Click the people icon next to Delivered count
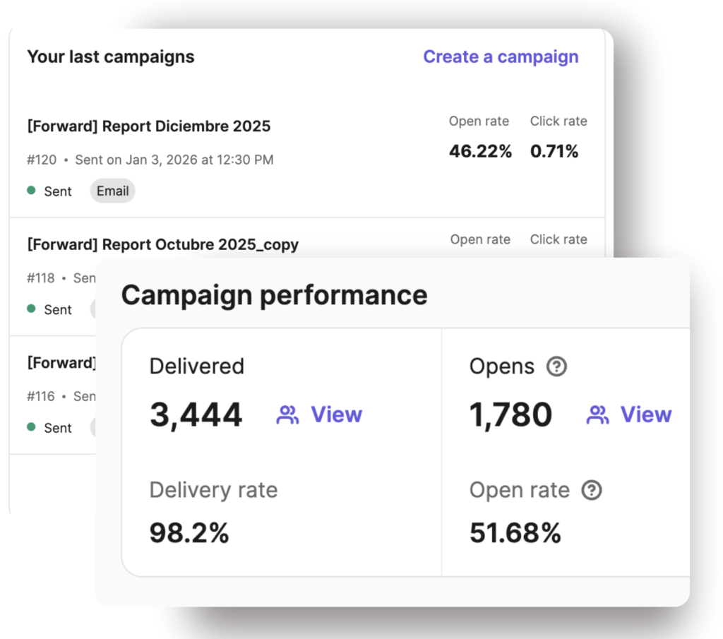Screen dimensions: 723x639 point(287,415)
